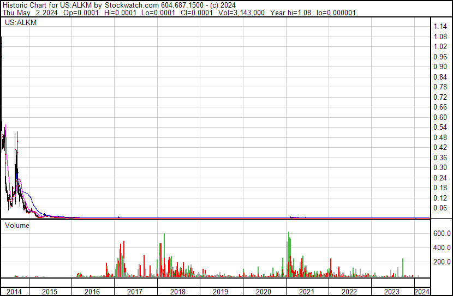The height and width of the screenshot is (296, 453).
Task: Select the 2023 year label
Action: pyautogui.click(x=392, y=292)
